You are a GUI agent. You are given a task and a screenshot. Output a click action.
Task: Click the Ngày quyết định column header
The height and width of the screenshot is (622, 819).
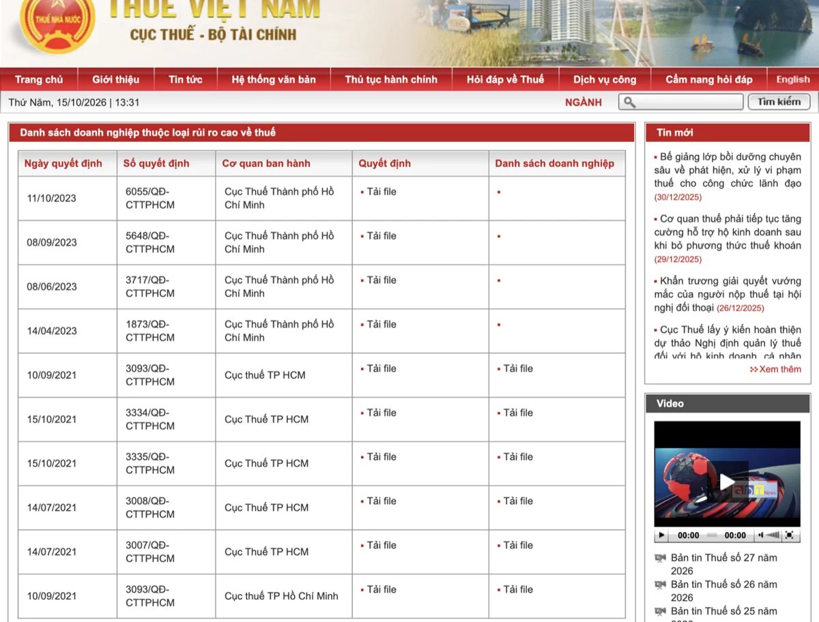pos(63,164)
